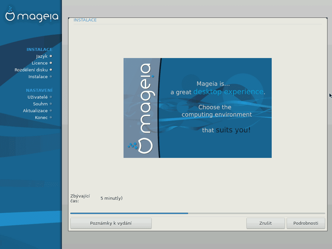
Task: Click the bullet next to Aktualizace
Action: coord(51,111)
